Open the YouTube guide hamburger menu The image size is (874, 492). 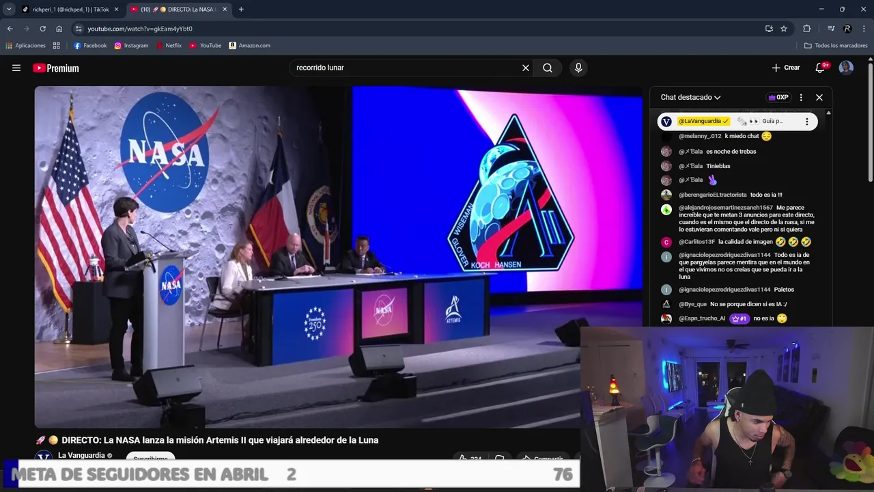coord(16,68)
